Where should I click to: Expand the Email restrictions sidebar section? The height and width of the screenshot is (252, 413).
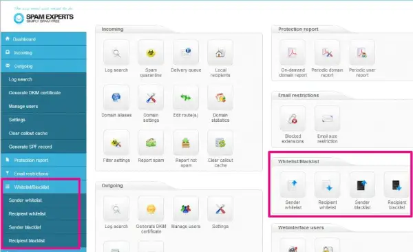pos(44,174)
